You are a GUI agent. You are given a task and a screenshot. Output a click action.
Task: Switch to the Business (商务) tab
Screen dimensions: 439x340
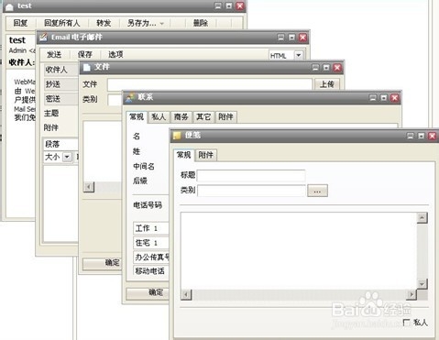click(181, 116)
